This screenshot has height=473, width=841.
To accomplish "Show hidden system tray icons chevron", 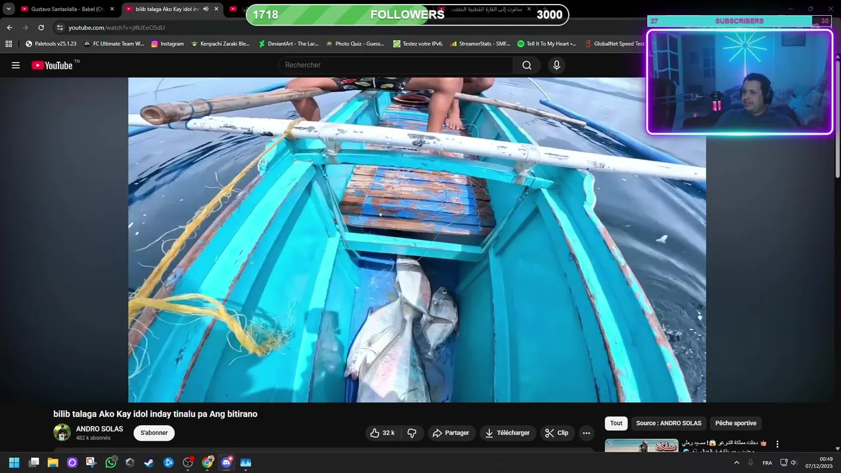I will (x=737, y=462).
